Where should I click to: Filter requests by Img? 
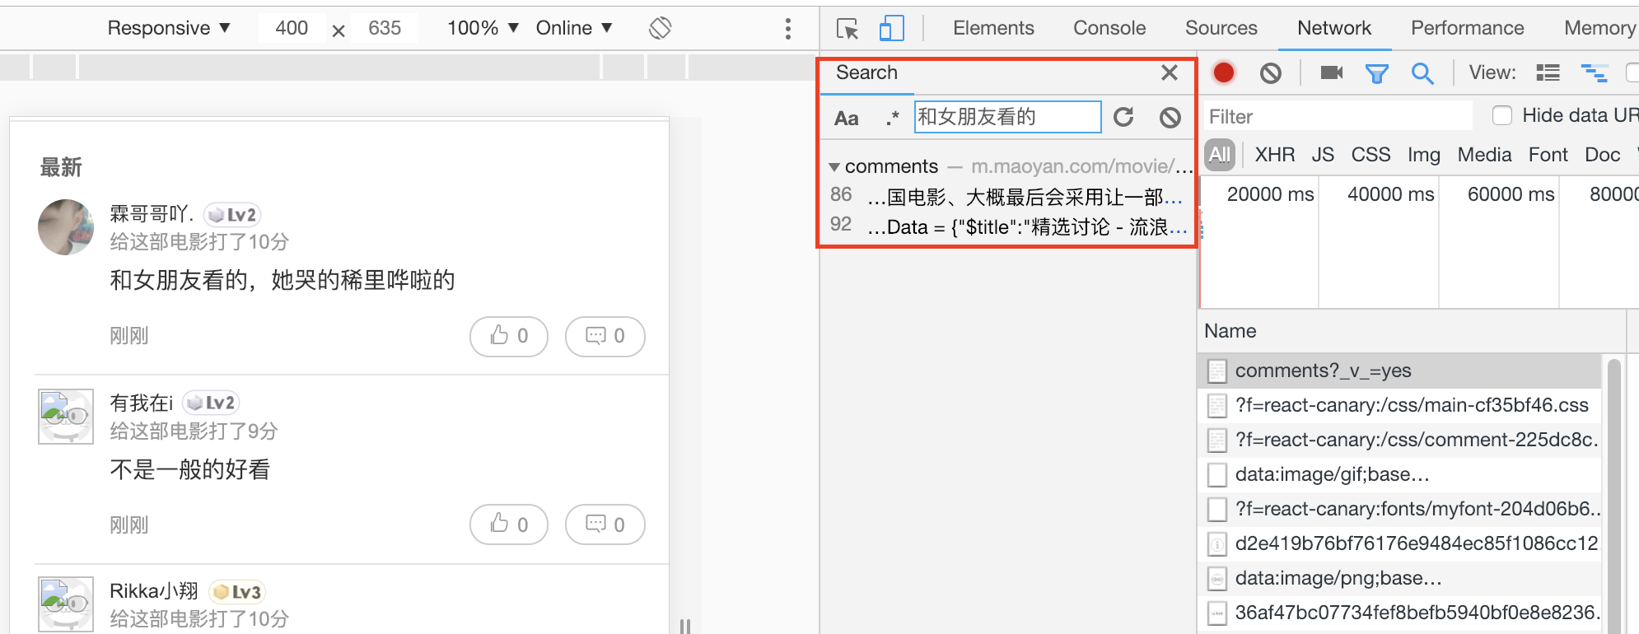coord(1424,155)
